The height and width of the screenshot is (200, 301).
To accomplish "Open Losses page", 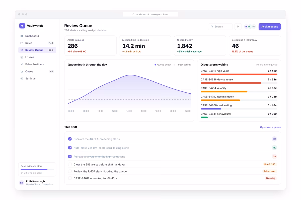I will coord(37,57).
